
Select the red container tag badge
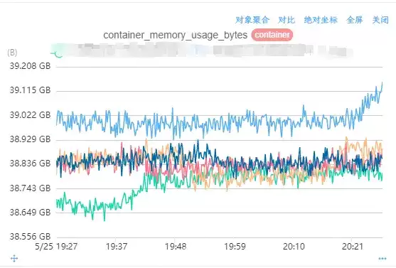272,35
